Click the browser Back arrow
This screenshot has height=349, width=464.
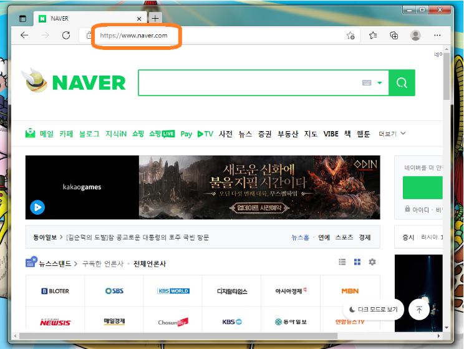[x=24, y=35]
